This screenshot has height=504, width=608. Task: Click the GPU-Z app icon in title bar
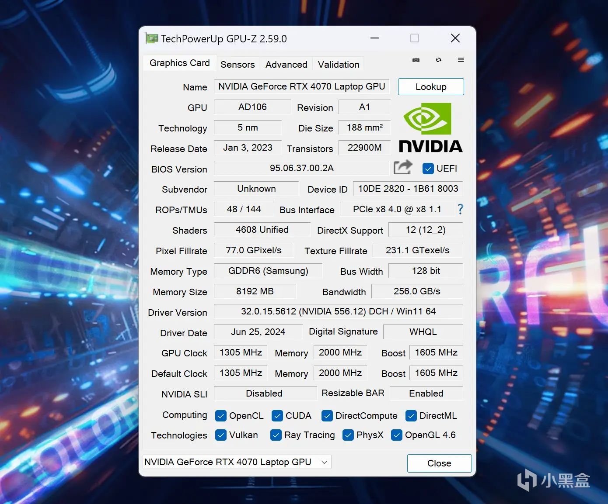[x=151, y=38]
